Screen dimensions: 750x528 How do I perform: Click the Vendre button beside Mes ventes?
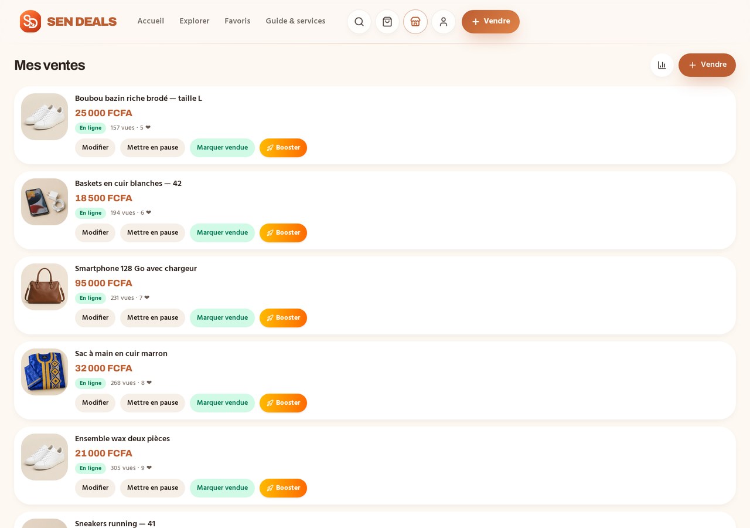click(x=707, y=65)
